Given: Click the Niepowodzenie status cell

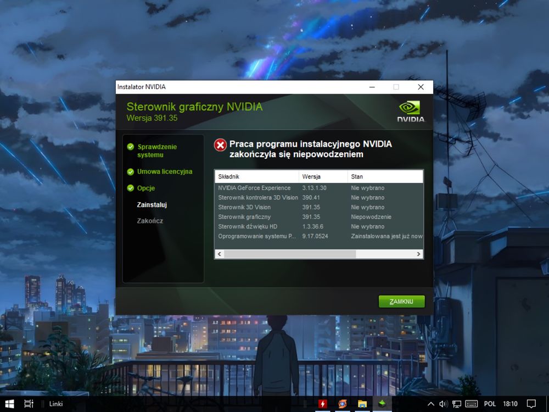Looking at the screenshot, I should coord(371,217).
